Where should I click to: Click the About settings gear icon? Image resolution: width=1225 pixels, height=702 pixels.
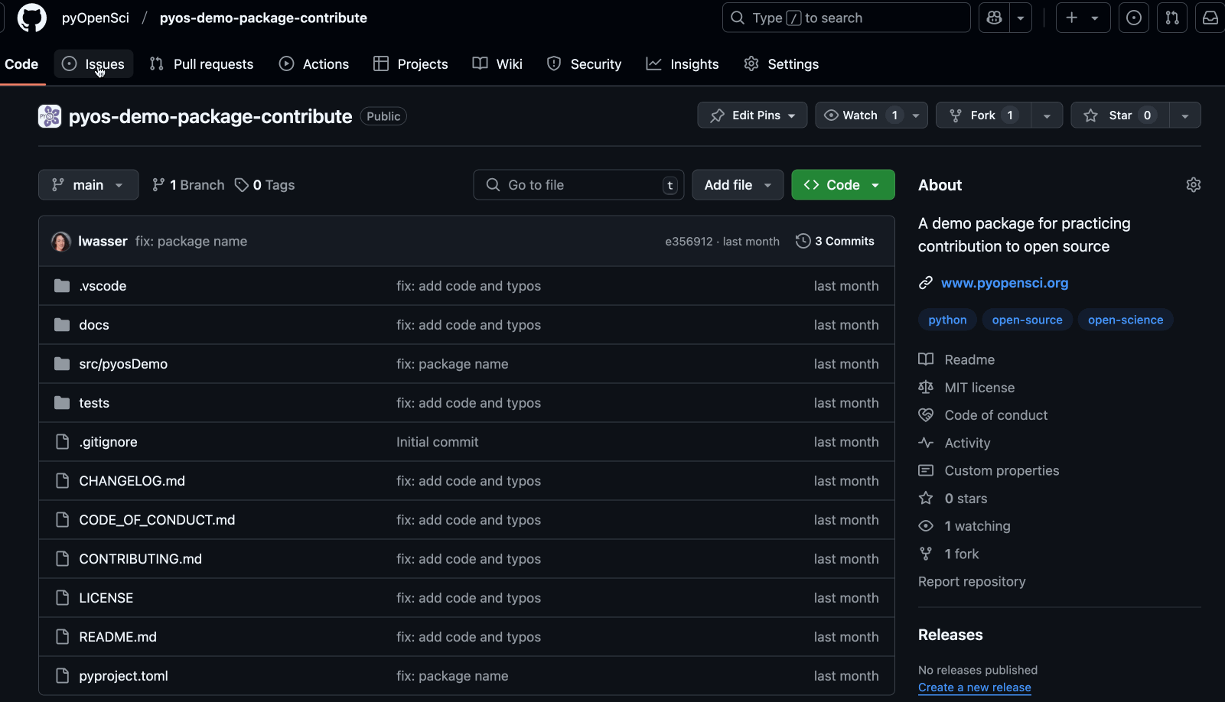pos(1193,185)
